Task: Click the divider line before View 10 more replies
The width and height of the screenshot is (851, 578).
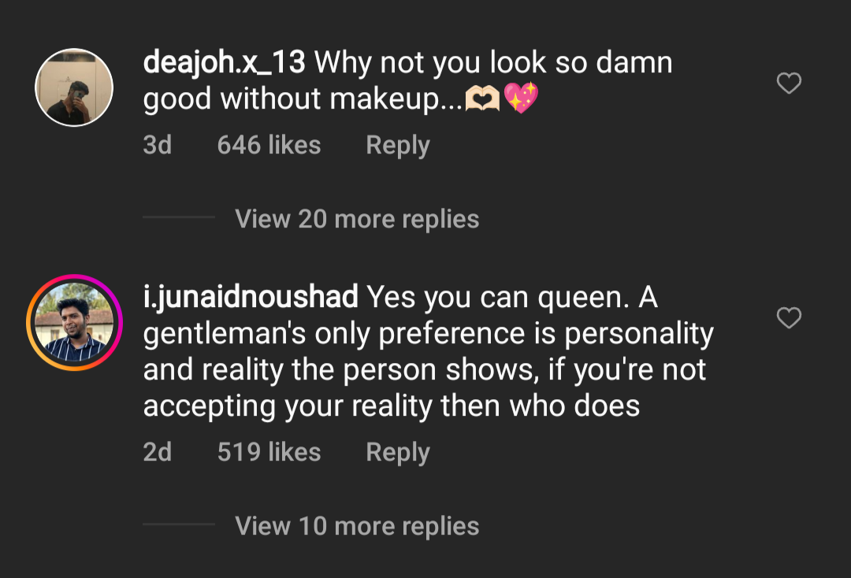Action: click(179, 524)
